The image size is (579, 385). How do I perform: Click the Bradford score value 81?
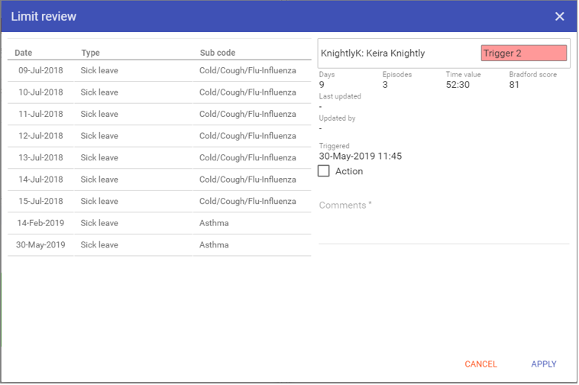514,85
